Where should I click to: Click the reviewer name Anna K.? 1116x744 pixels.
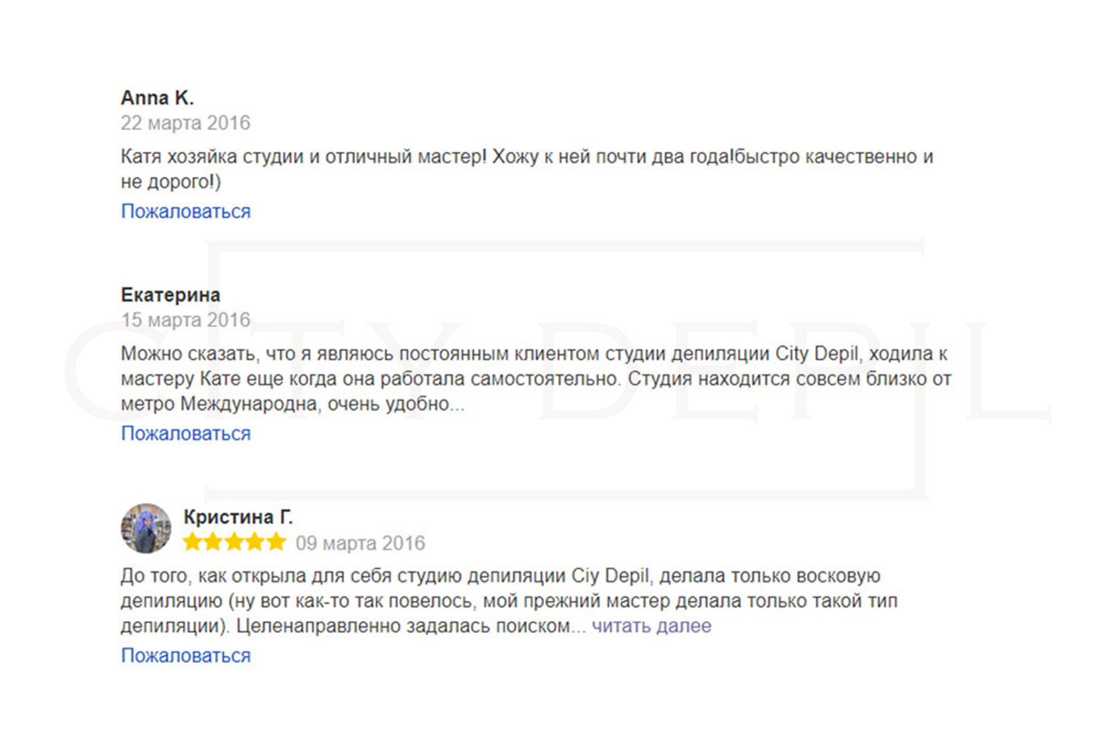157,98
